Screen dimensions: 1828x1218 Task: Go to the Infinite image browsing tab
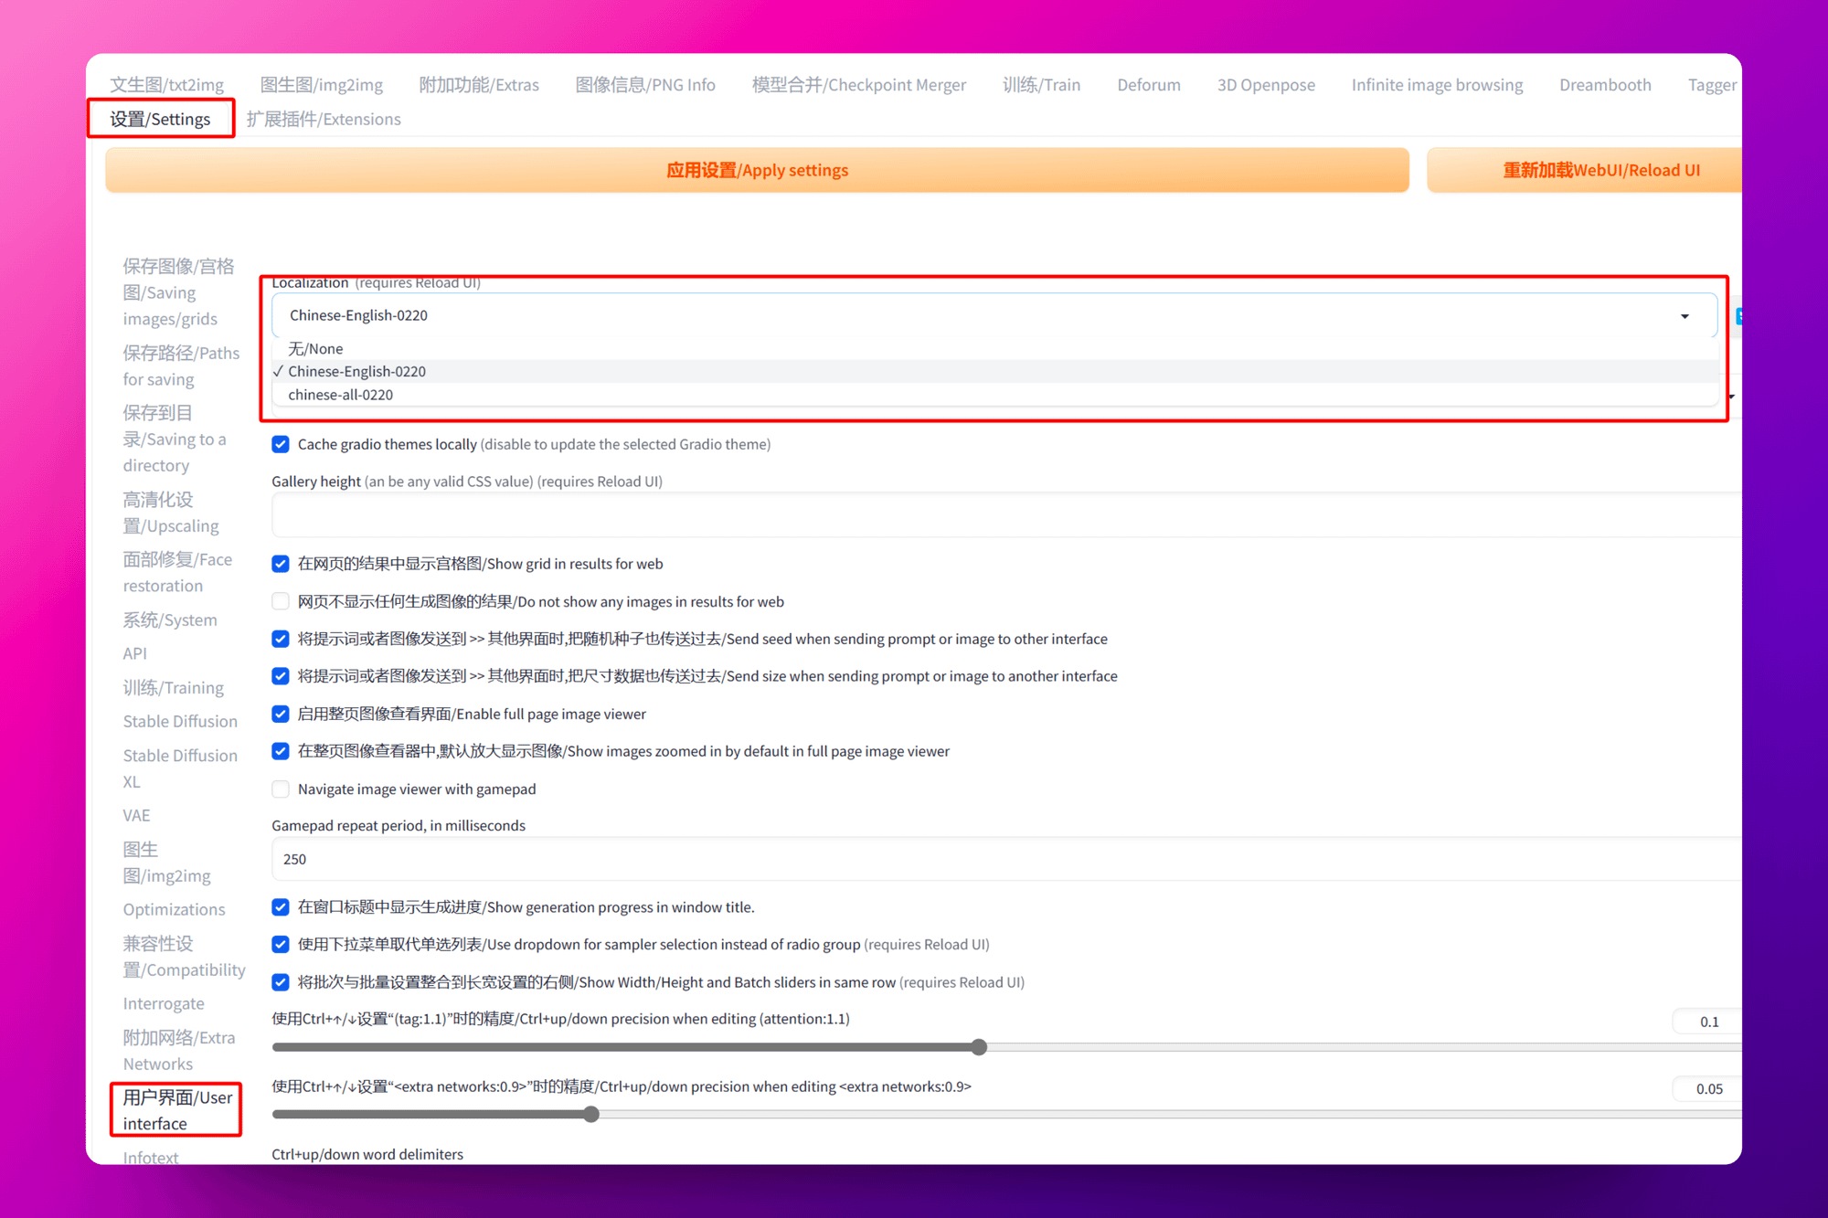[1437, 85]
